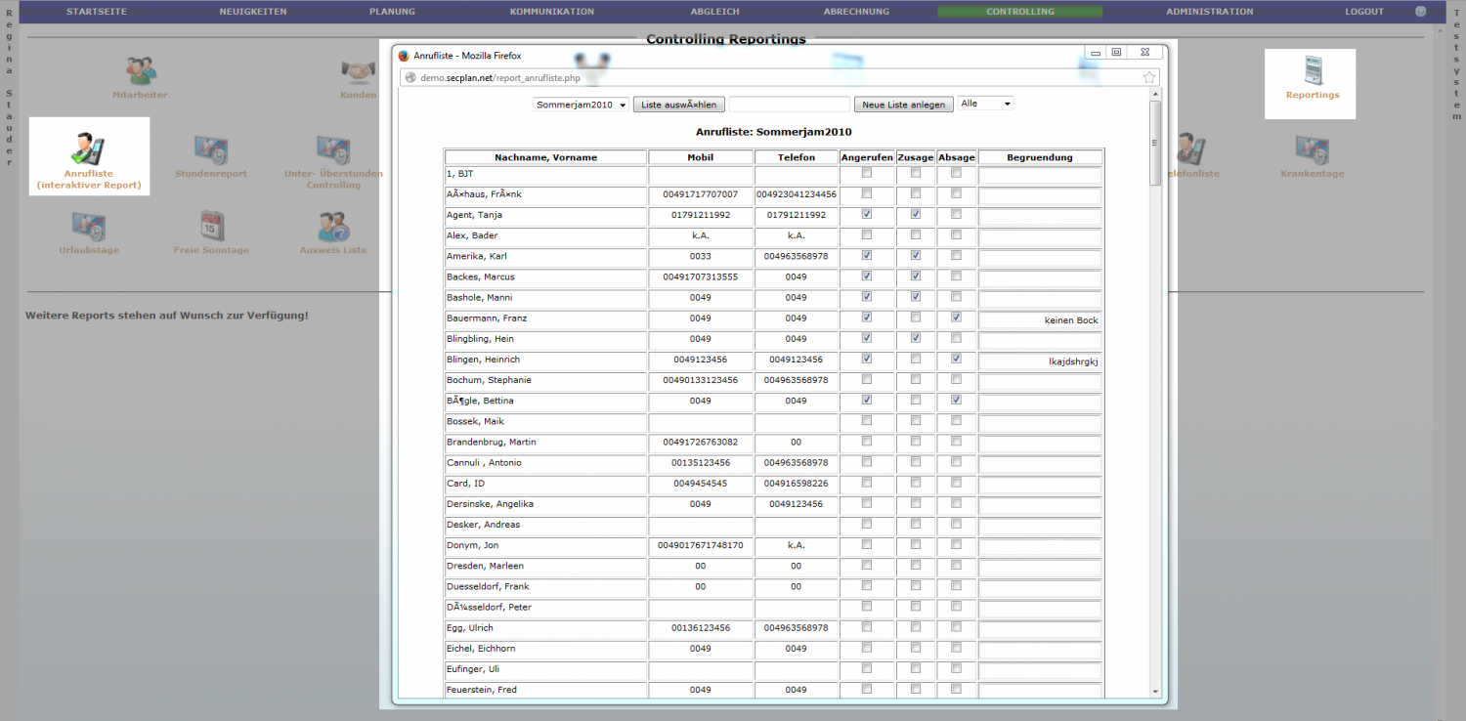Screen dimensions: 1466x721
Task: Click Nachname, Vorname column header
Action: (x=545, y=157)
